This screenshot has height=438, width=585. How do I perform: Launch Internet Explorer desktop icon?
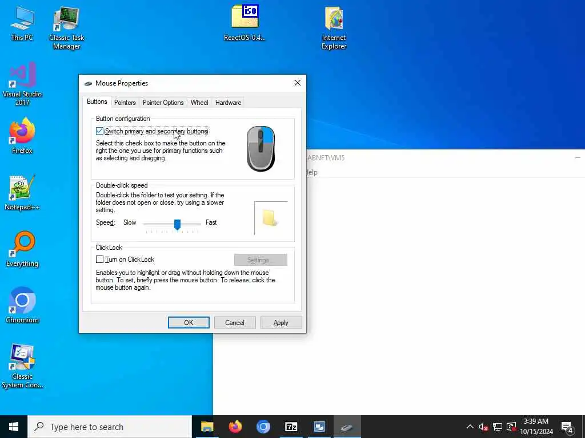pyautogui.click(x=334, y=28)
